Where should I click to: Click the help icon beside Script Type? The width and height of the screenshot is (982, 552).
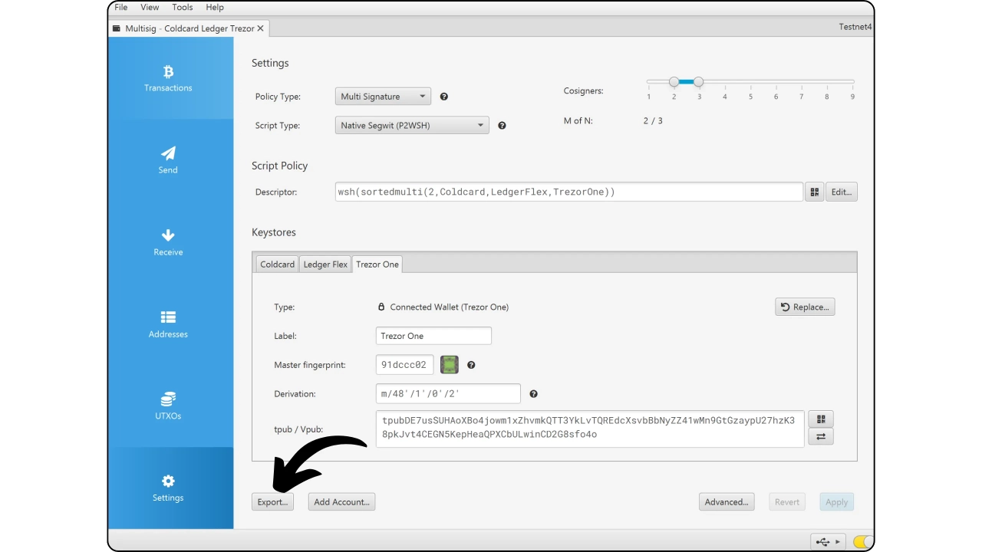click(502, 125)
